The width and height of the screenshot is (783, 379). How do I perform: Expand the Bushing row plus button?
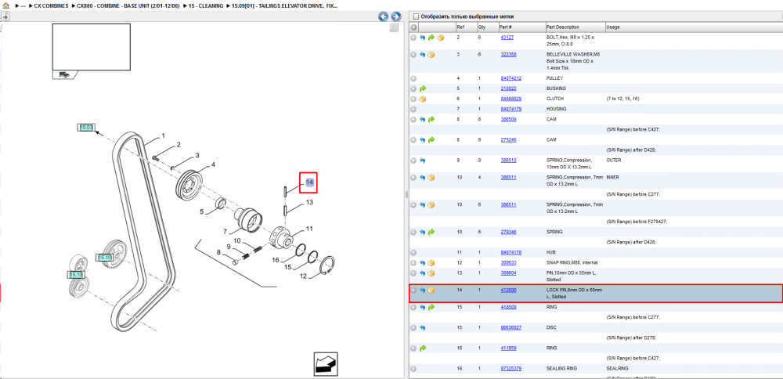(x=413, y=88)
